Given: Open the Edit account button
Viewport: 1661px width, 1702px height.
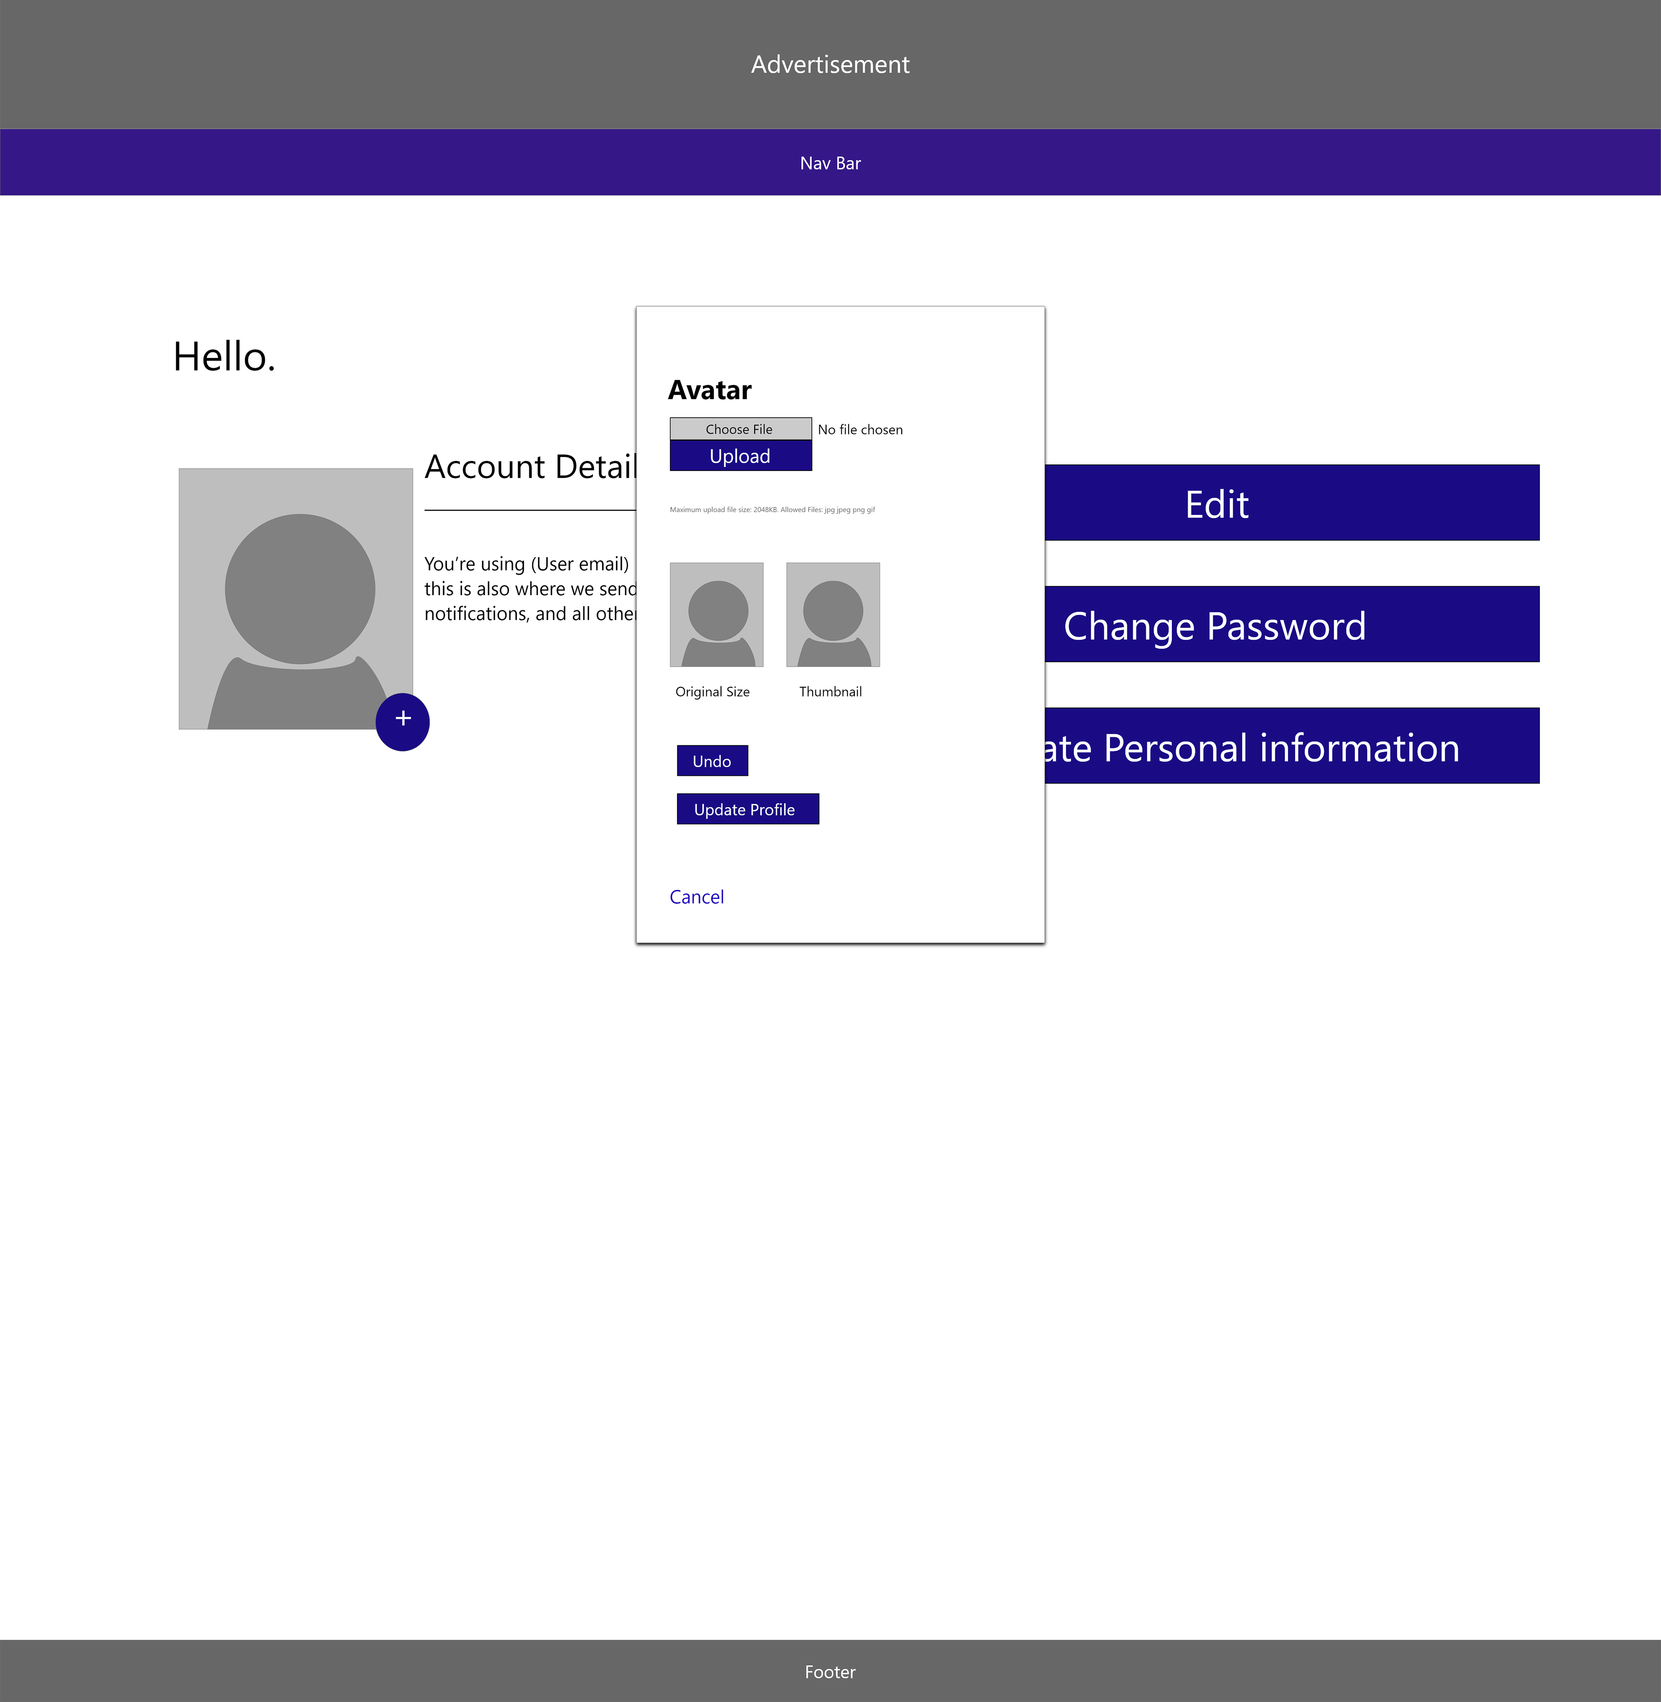Looking at the screenshot, I should tap(1291, 503).
